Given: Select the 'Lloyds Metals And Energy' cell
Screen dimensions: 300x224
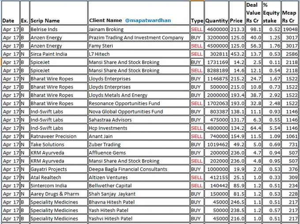Looking at the screenshot, I should click(139, 95).
